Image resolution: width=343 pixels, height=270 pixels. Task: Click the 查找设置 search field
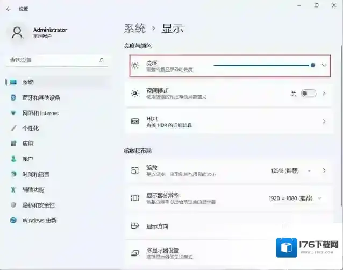pos(57,60)
